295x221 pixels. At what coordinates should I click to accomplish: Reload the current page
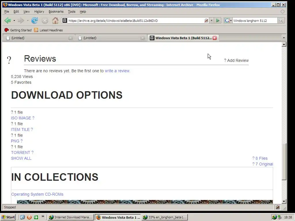[35, 20]
